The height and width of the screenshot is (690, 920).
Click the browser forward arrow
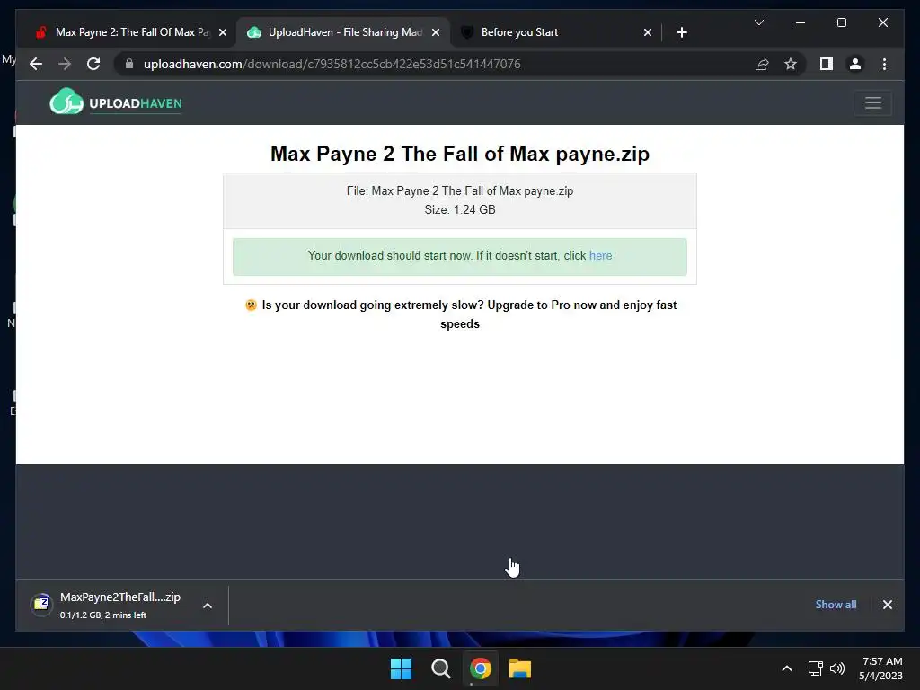65,64
